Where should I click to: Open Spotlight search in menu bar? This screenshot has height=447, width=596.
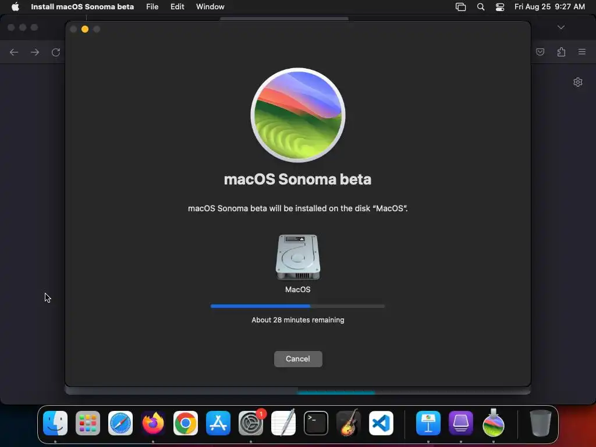[x=481, y=7]
